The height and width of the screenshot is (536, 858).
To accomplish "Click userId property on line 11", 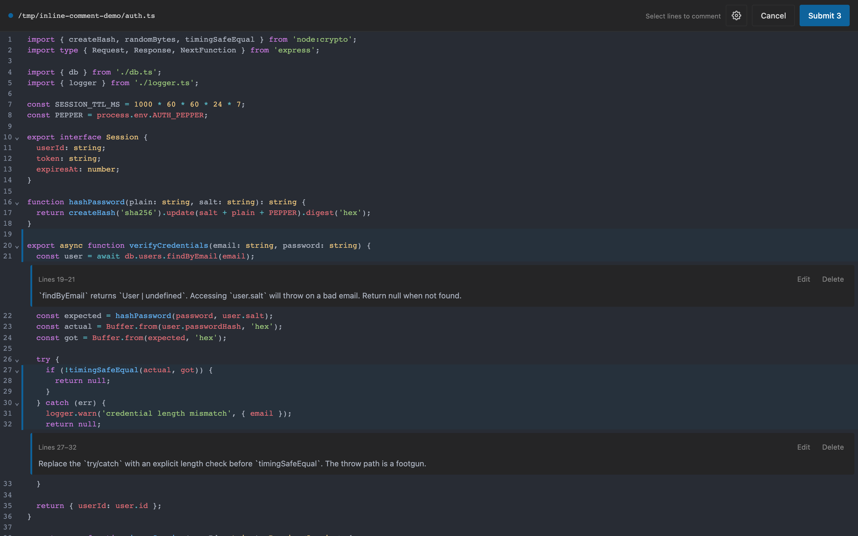I will click(x=50, y=147).
